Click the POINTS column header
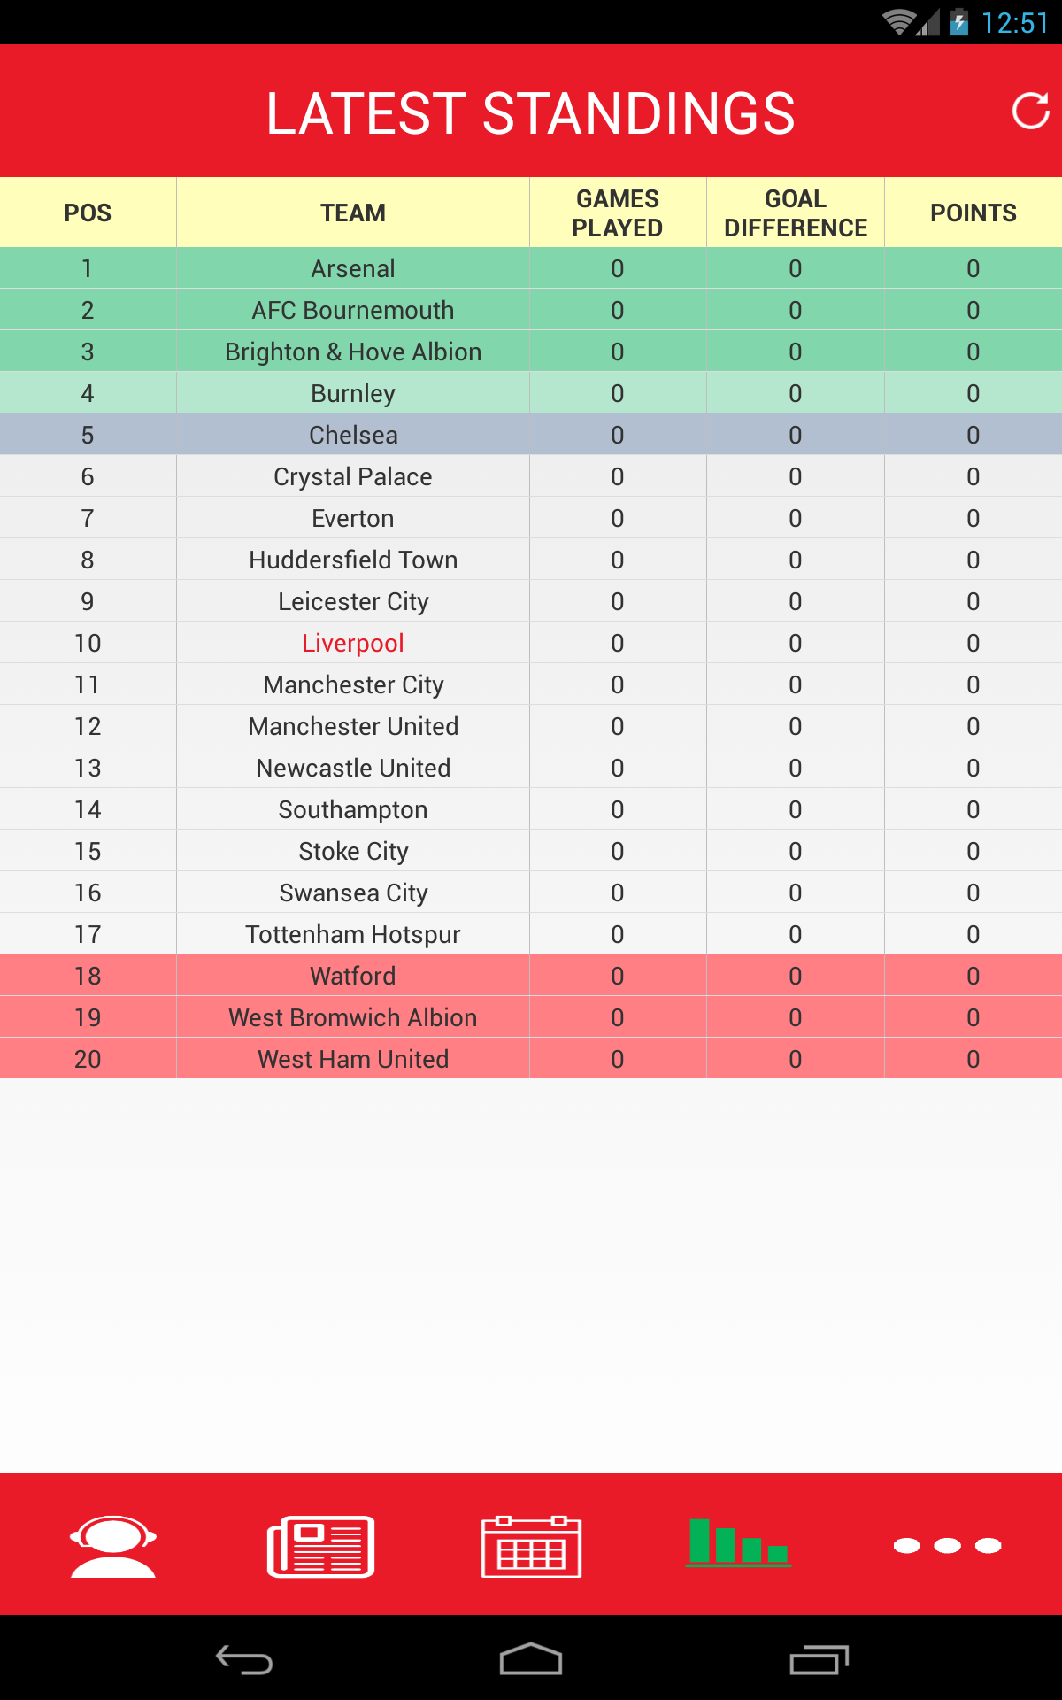1062x1700 pixels. point(973,212)
